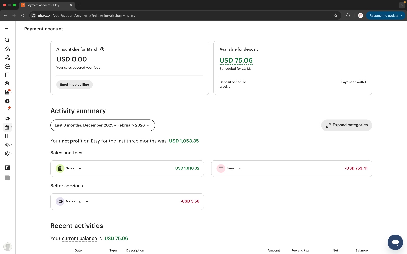Screen dimensions: 407x254
Task: Expand the Sales category card
Action: (x=80, y=168)
